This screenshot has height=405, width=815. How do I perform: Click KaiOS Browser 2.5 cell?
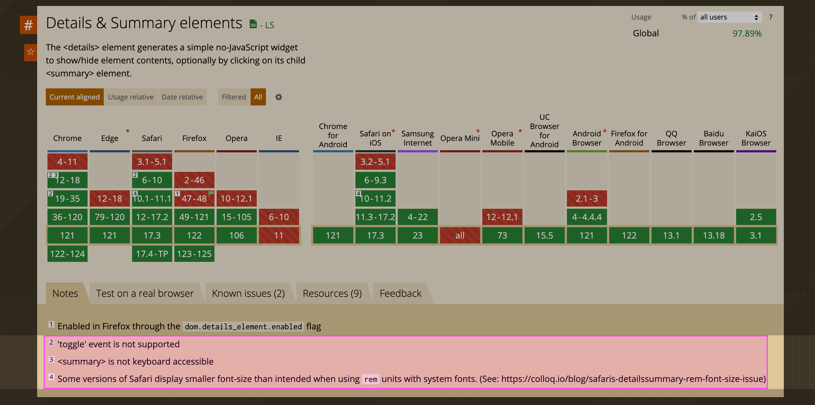click(756, 217)
